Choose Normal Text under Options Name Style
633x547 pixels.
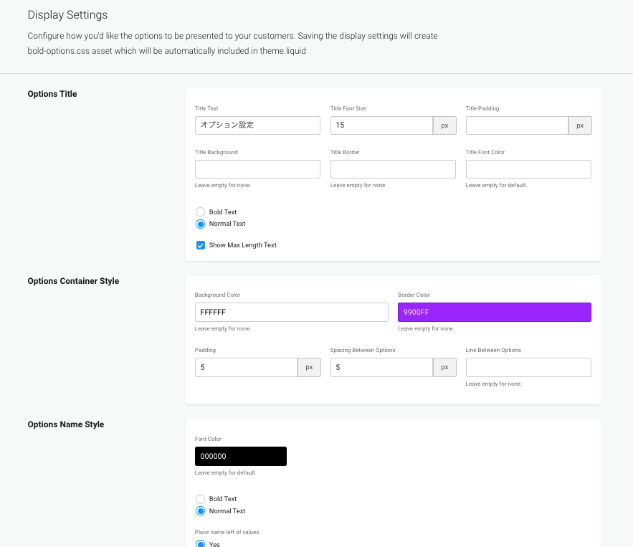click(x=201, y=511)
